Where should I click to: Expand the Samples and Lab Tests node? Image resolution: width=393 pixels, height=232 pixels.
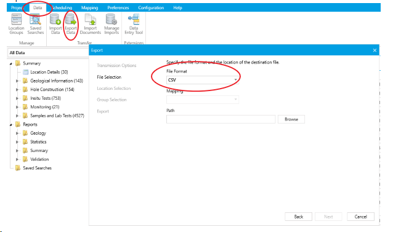pos(17,116)
